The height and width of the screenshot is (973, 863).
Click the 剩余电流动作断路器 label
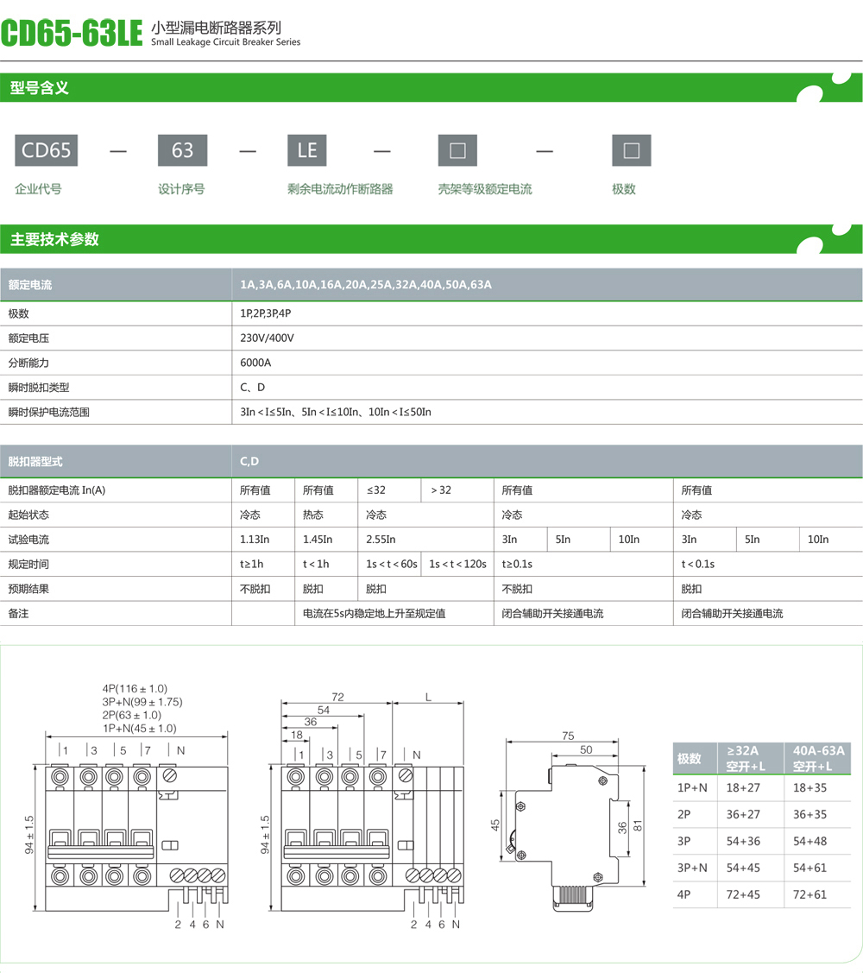(x=340, y=189)
